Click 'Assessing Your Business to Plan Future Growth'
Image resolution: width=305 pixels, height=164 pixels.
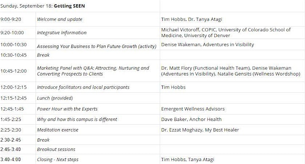pos(87,46)
